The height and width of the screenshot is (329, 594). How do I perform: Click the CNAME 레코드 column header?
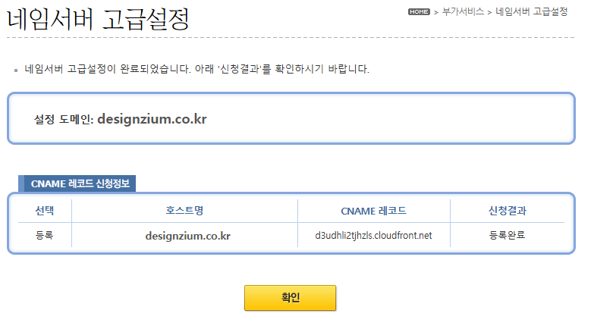click(374, 210)
